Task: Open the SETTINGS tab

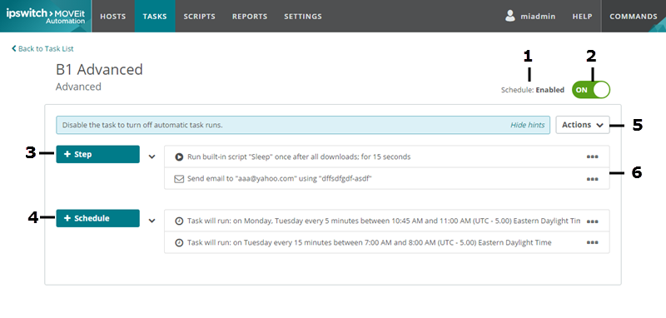Action: point(303,16)
